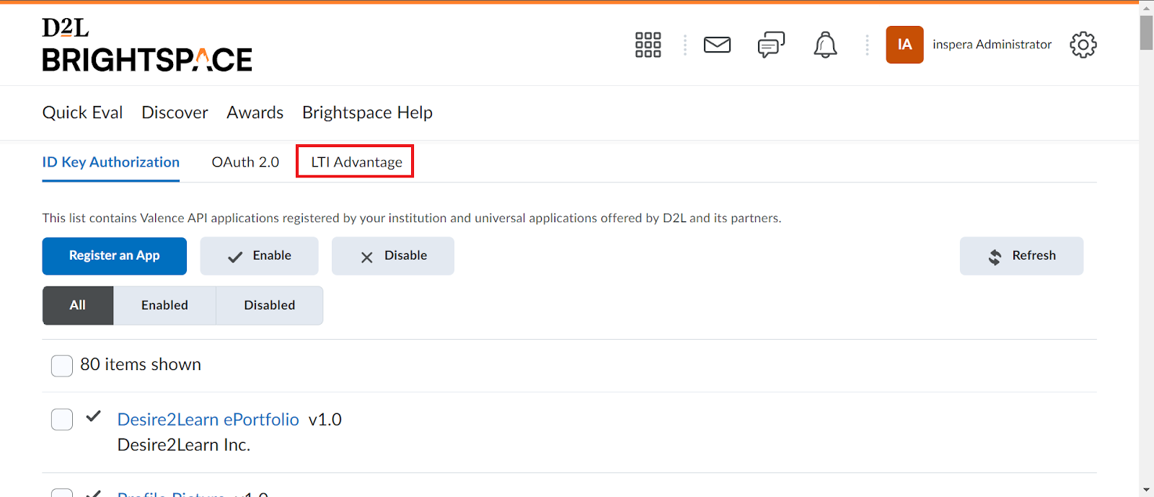
Task: Open the notifications bell icon
Action: tap(825, 45)
